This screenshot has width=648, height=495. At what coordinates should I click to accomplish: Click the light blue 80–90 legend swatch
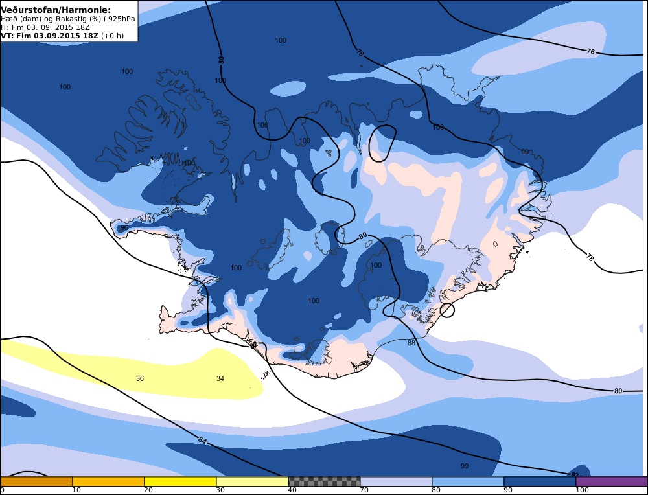[x=468, y=481]
